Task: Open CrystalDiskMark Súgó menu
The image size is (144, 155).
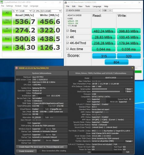Action: (x=25, y=6)
